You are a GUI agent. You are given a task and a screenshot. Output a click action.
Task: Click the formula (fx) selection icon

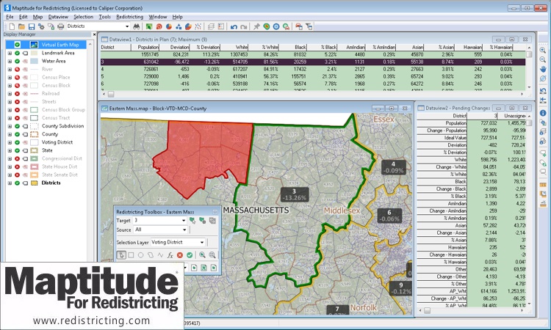170,255
